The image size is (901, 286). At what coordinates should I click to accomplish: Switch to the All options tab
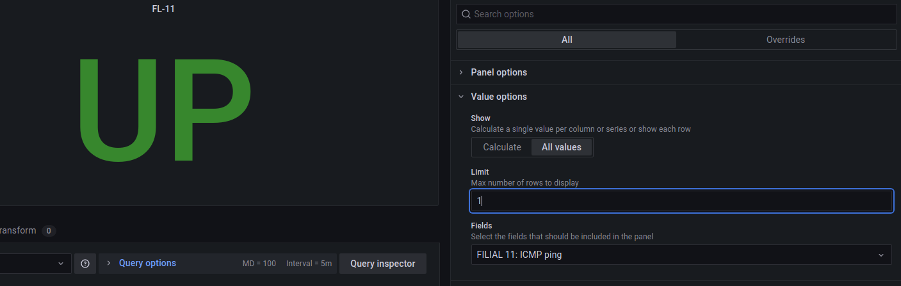pyautogui.click(x=567, y=40)
